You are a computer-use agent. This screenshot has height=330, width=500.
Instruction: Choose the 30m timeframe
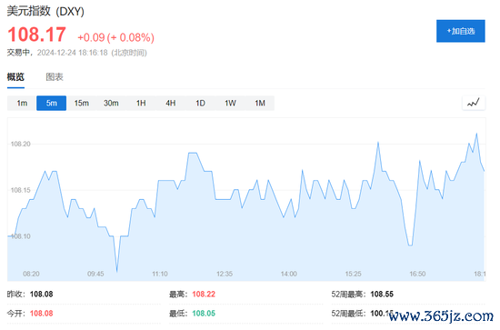tap(111, 103)
